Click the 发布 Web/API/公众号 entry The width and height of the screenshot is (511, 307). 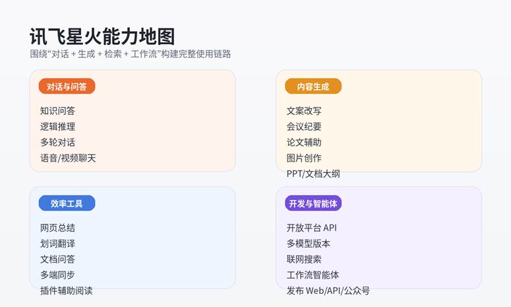coord(328,291)
